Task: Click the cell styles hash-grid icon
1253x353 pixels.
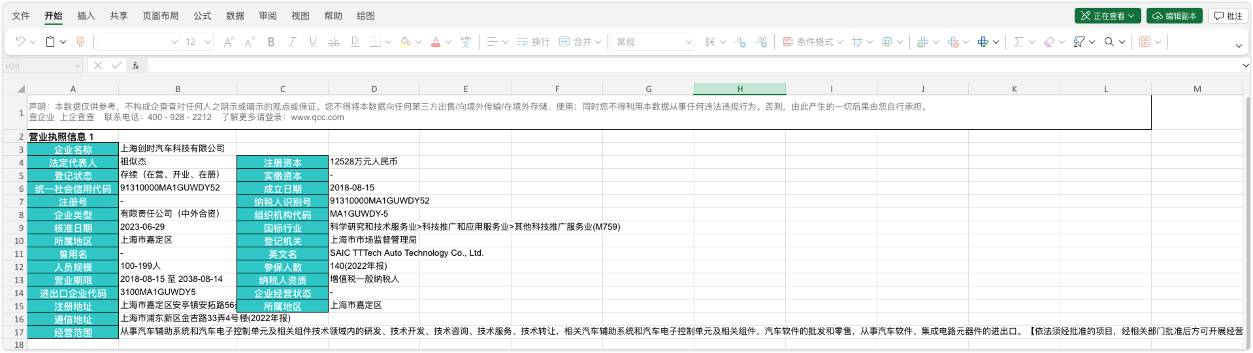Action: tap(857, 42)
